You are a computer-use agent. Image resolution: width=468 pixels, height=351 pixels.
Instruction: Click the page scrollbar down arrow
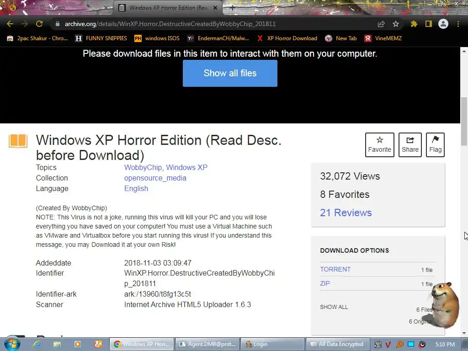[x=464, y=333]
